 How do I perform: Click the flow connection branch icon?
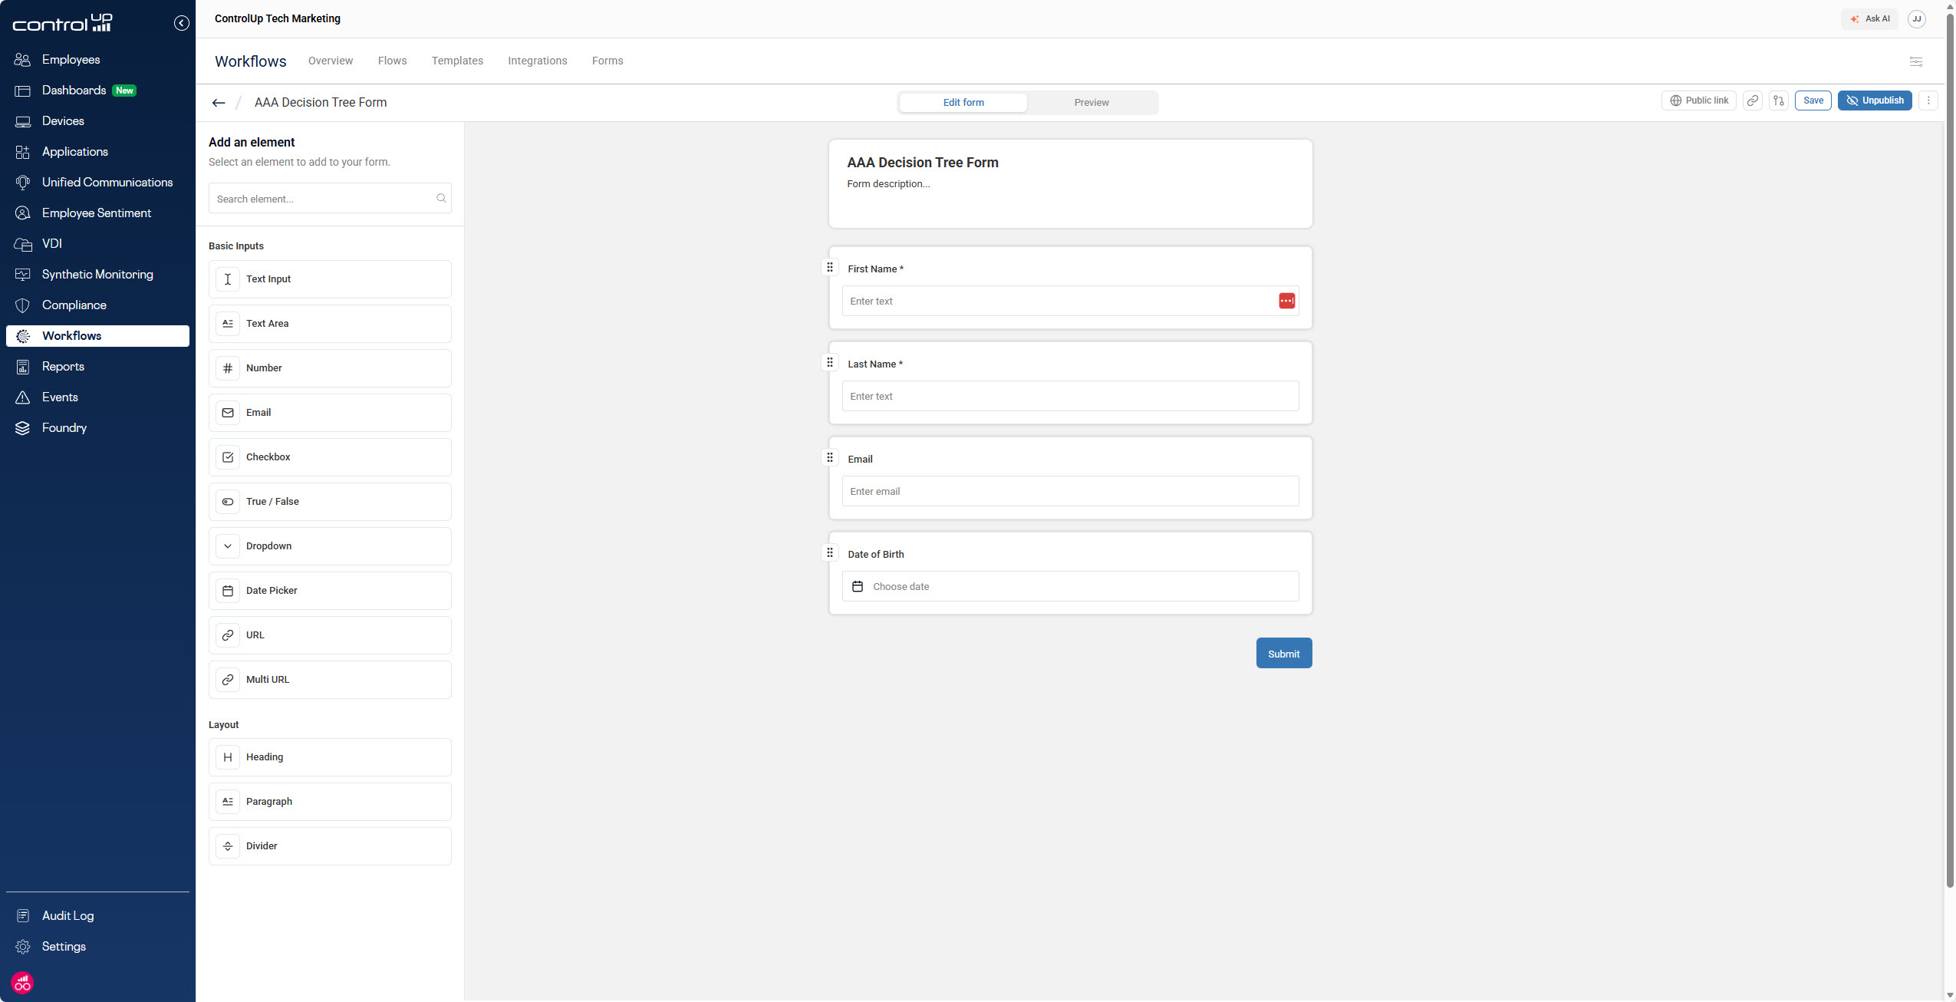pos(1779,101)
